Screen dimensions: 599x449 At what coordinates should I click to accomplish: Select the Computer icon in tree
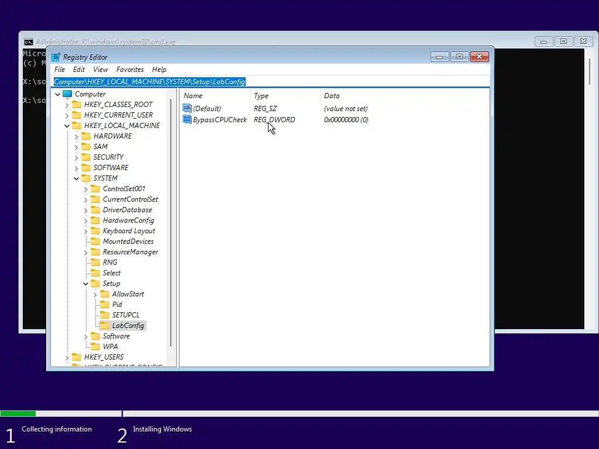(x=67, y=94)
